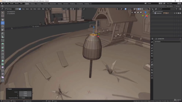This screenshot has height=102, width=182.
Task: Switch to rendered viewport shading
Action: [142, 9]
